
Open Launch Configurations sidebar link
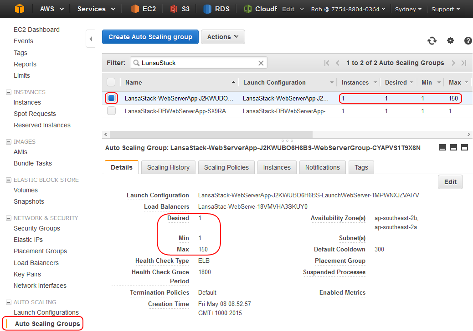(46, 312)
